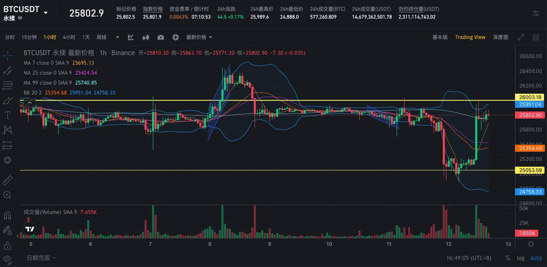The width and height of the screenshot is (547, 267).
Task: Click the 25802.90 current price label
Action: (530, 115)
